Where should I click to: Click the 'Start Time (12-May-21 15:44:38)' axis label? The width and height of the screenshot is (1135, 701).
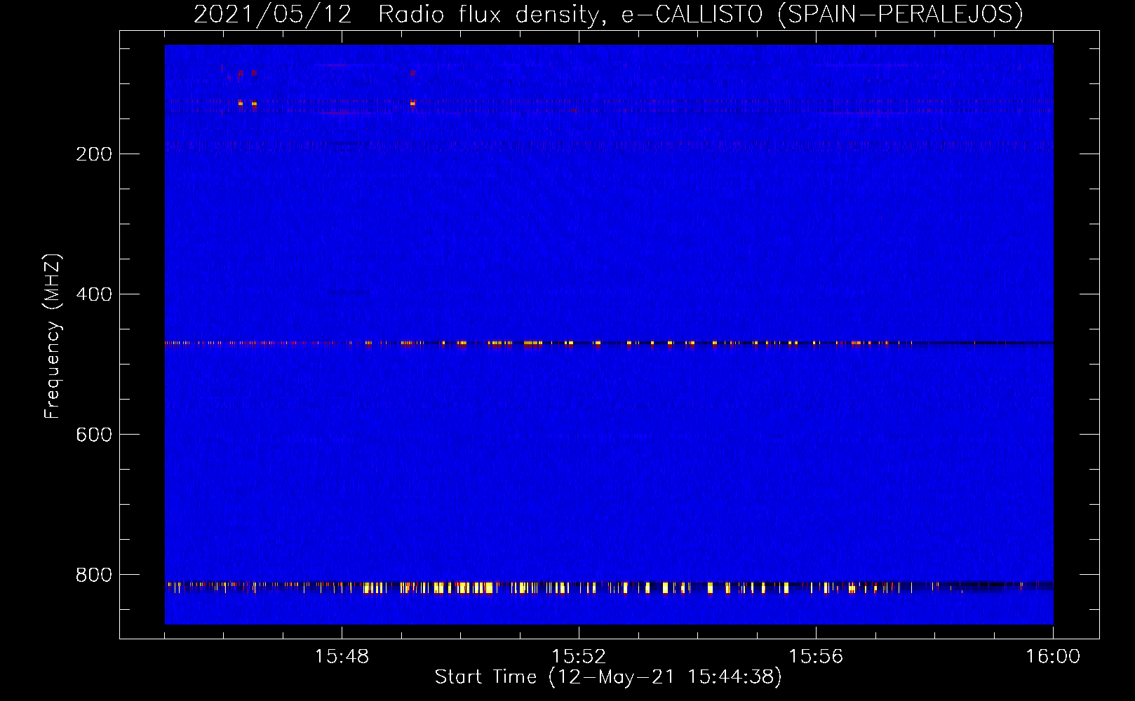coord(608,677)
